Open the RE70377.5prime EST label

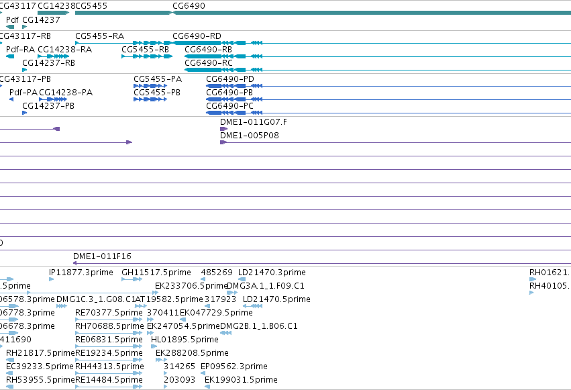click(x=109, y=313)
